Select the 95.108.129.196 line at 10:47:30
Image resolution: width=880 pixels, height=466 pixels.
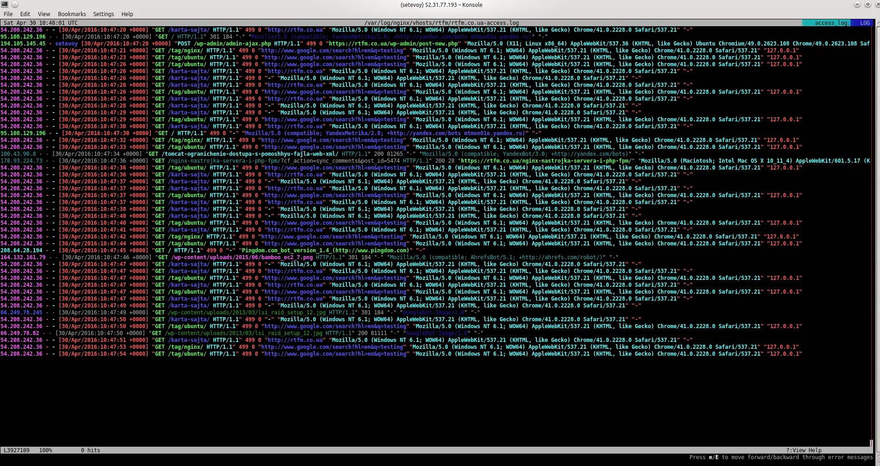[x=270, y=133]
